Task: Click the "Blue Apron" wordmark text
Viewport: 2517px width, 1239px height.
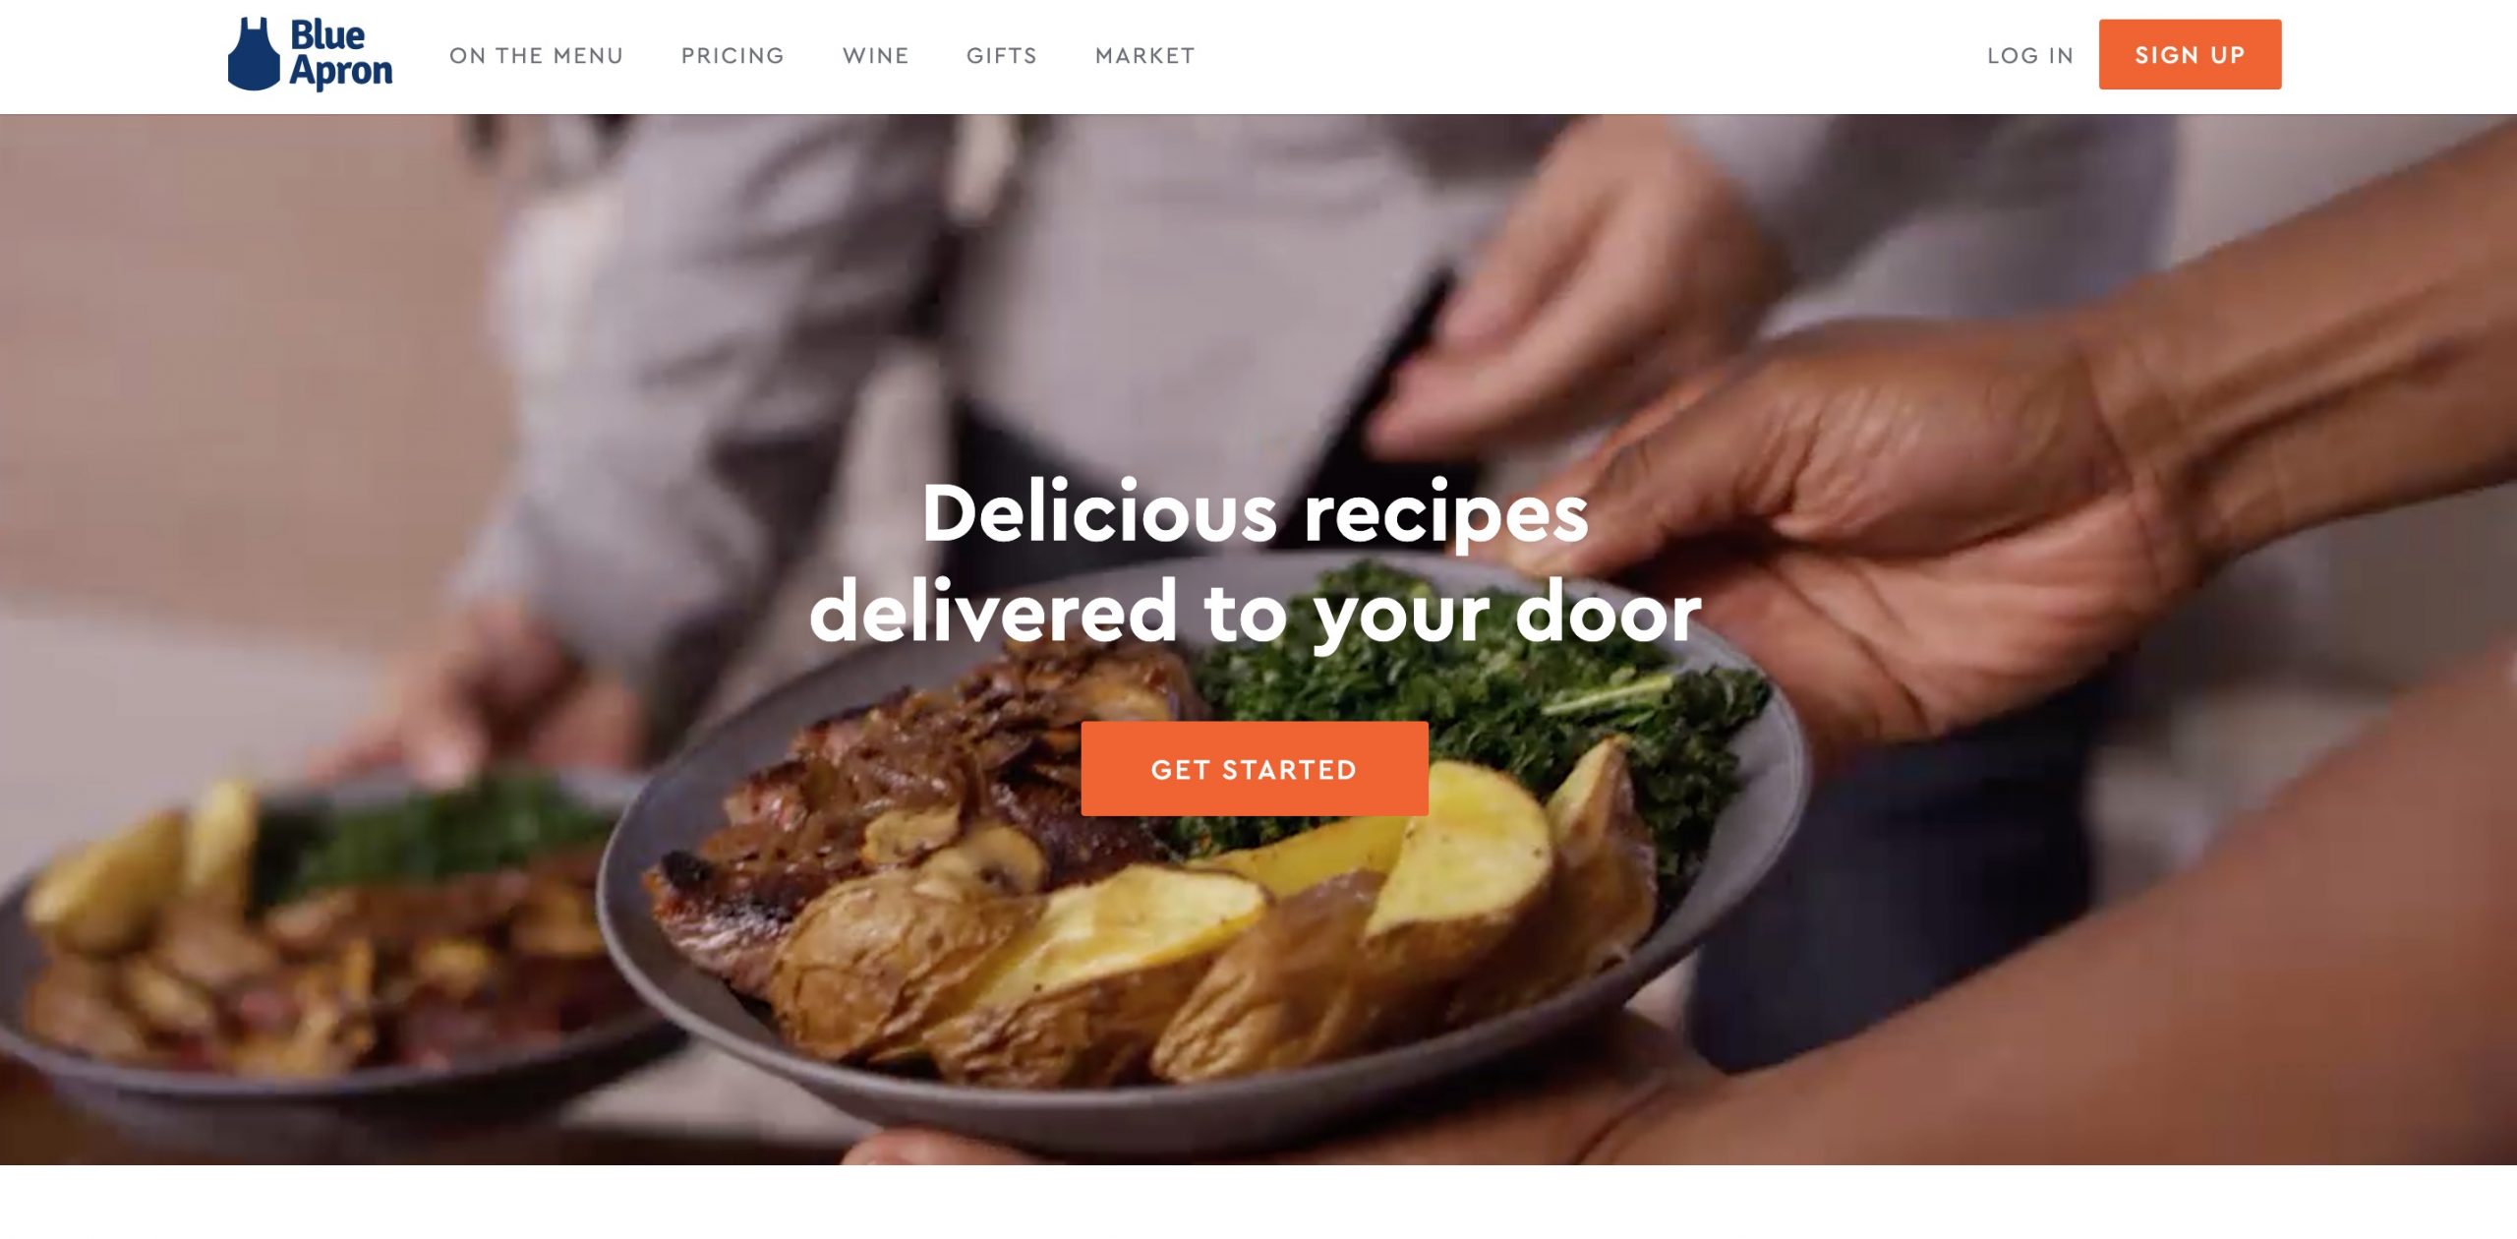Action: (340, 54)
